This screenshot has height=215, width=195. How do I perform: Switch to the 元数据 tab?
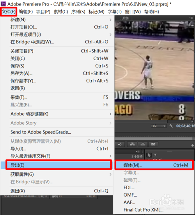pyautogui.click(x=124, y=18)
